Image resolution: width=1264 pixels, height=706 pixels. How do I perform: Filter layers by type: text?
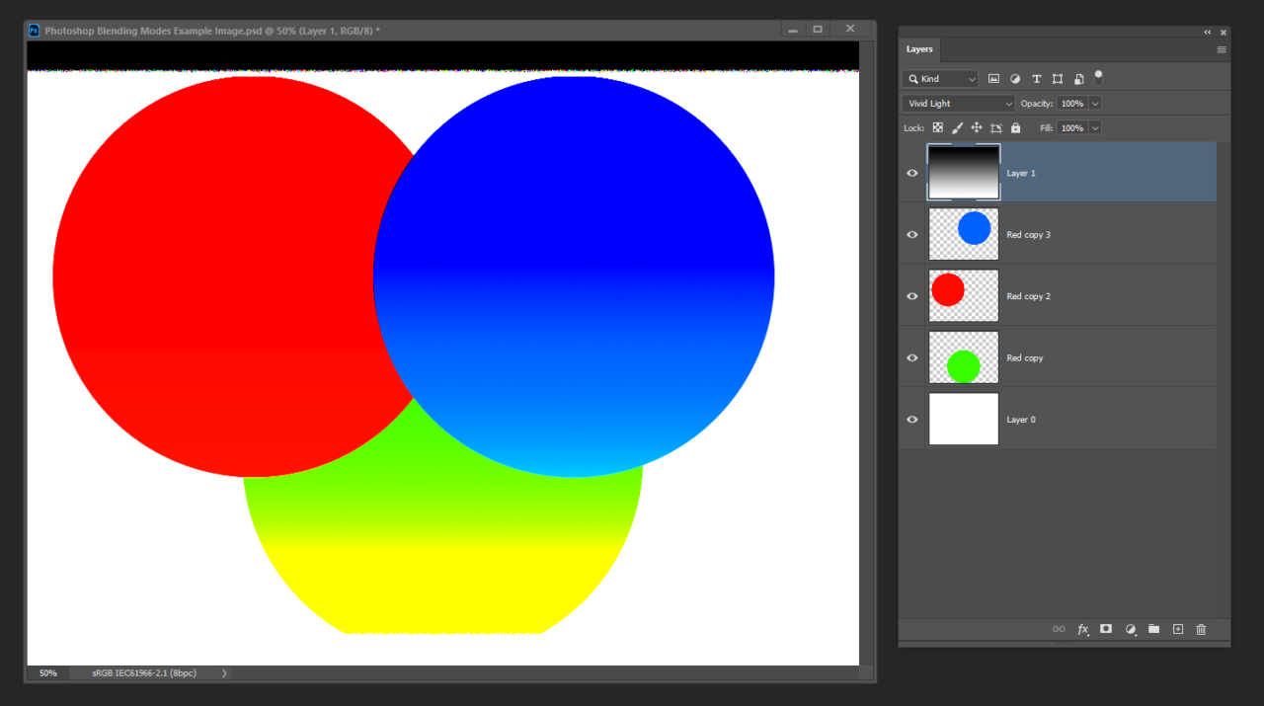(1036, 78)
